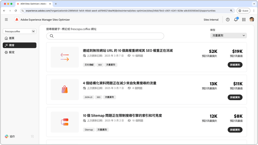Click the 13K traffic loss value

tap(213, 84)
